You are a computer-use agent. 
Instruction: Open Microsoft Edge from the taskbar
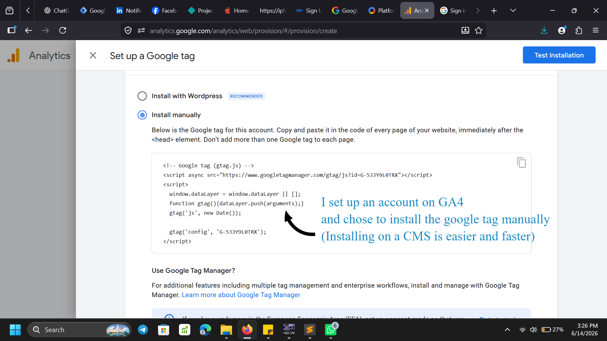pyautogui.click(x=205, y=330)
